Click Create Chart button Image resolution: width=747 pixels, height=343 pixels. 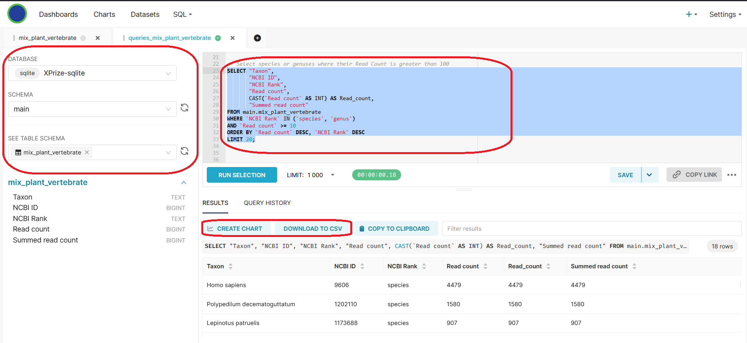(237, 229)
